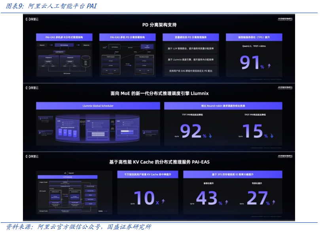Click the figure title 图表9: 阿里云人工智能平台 PAI
The width and height of the screenshot is (320, 235).
pyautogui.click(x=51, y=6)
